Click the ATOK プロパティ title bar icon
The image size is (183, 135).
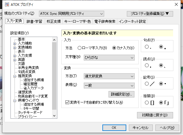click(x=7, y=4)
